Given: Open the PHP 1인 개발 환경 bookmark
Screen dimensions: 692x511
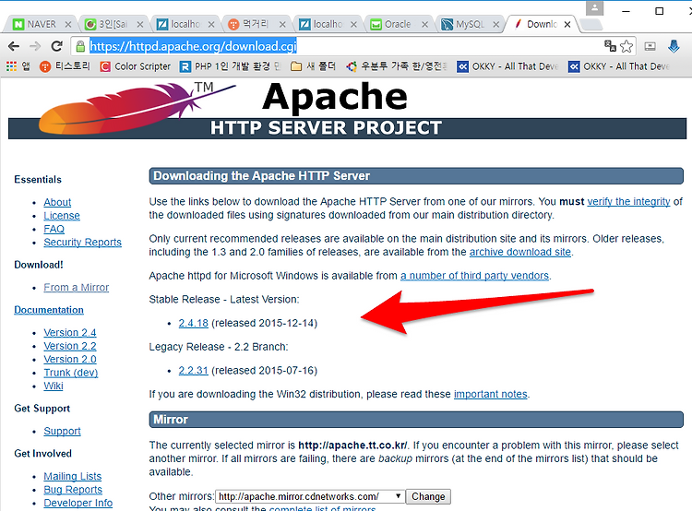Looking at the screenshot, I should [230, 66].
